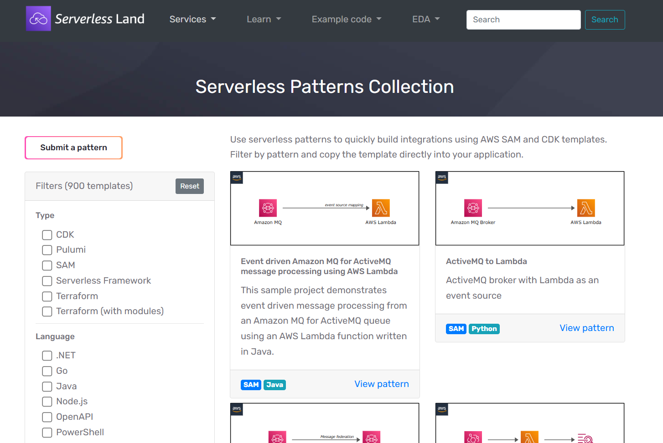Check Terraform (with modules) filter
Image resolution: width=663 pixels, height=443 pixels.
47,311
